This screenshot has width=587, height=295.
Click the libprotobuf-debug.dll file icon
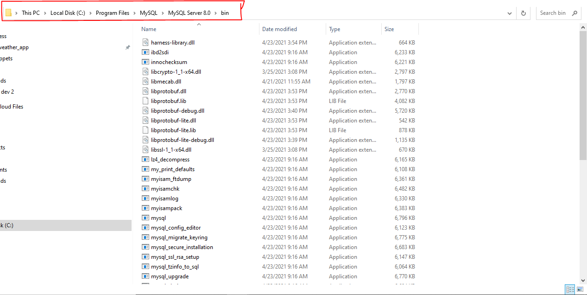145,111
